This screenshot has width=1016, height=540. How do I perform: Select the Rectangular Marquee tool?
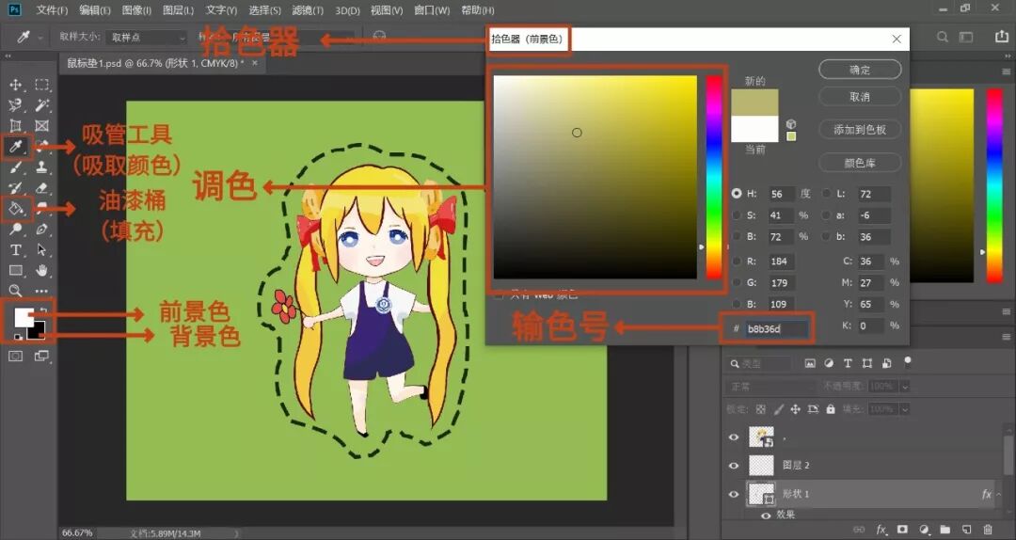tap(41, 85)
